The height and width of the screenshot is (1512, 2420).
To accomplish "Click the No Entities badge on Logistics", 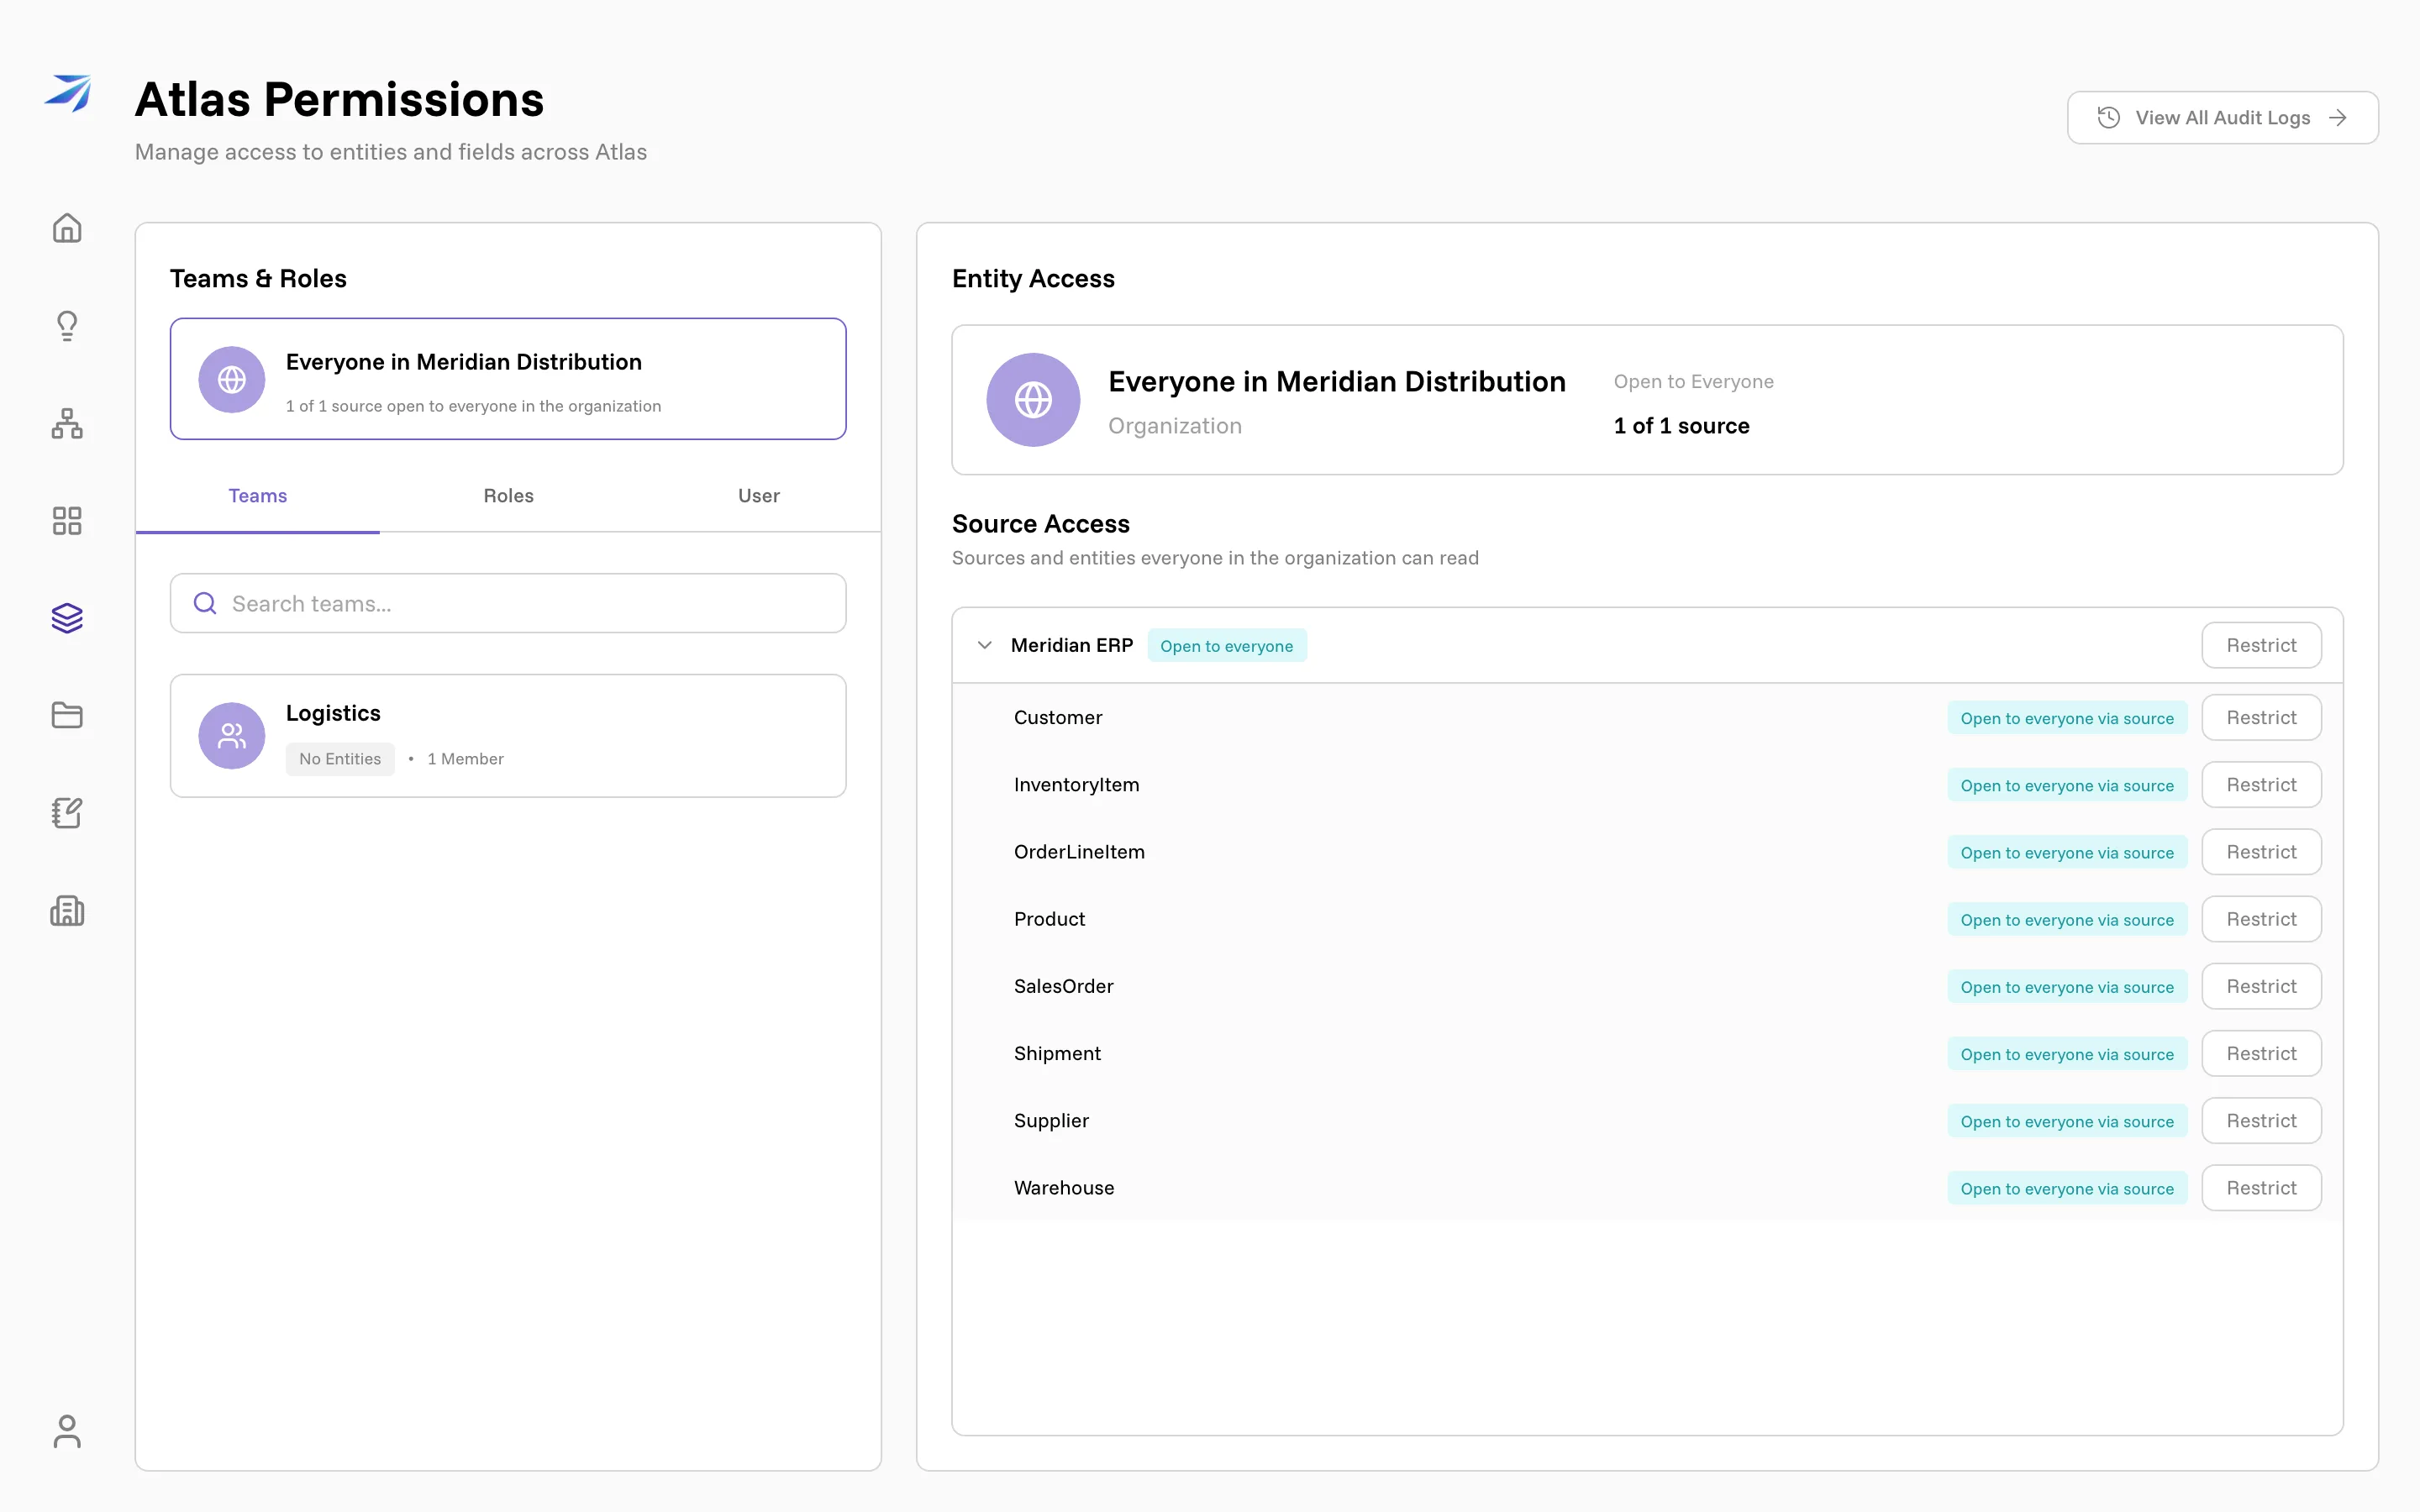I will [x=340, y=759].
